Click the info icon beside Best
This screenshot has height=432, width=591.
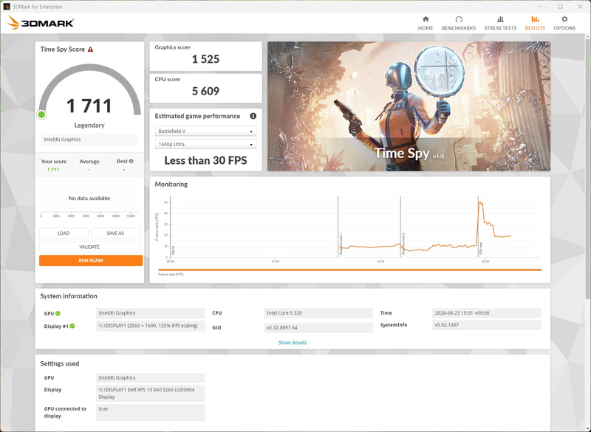coord(131,161)
